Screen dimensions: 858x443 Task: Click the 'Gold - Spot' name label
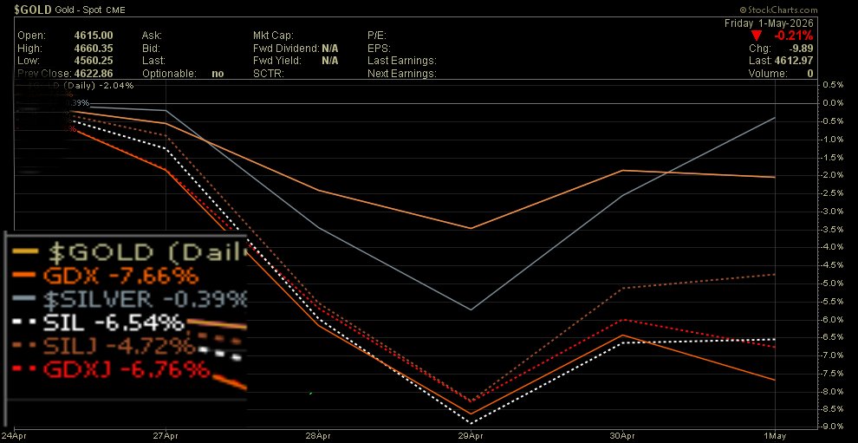pos(78,10)
